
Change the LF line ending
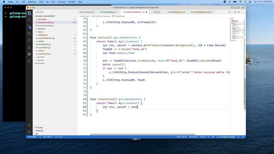(x=208, y=137)
